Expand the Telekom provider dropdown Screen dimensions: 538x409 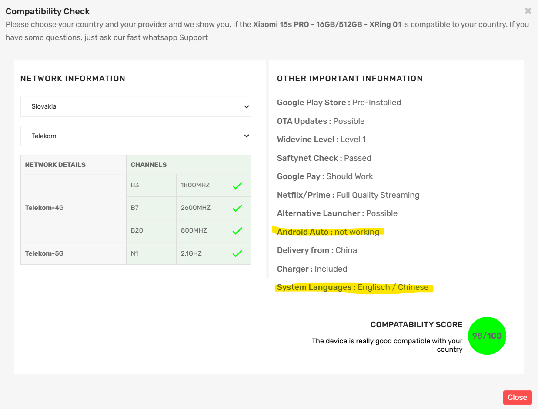pos(136,136)
